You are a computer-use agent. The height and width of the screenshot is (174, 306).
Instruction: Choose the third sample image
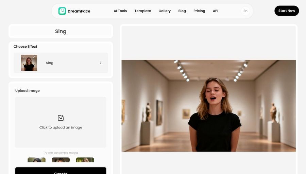pyautogui.click(x=85, y=160)
